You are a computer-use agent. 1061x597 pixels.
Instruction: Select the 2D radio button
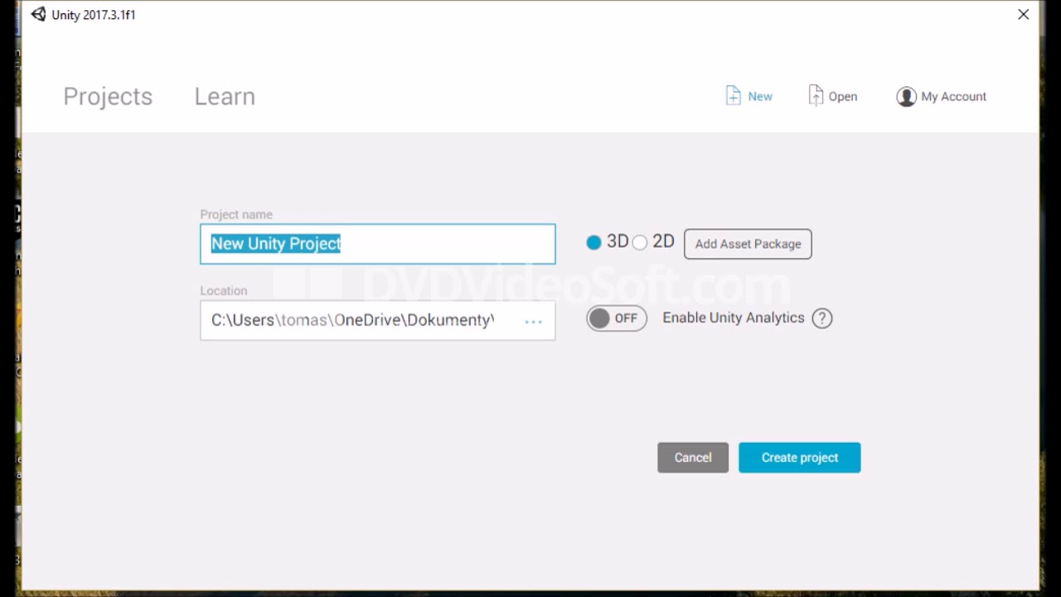(639, 243)
